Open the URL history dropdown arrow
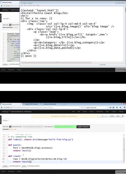Viewport: 126px width, 174px height. click(x=80, y=107)
